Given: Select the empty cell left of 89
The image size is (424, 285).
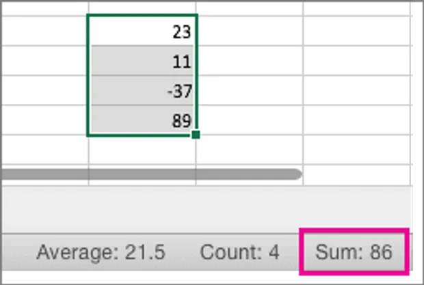Looking at the screenshot, I should pos(45,120).
